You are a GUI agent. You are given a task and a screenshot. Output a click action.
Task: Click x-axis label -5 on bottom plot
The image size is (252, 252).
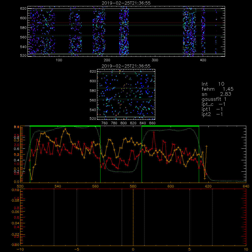click(77, 249)
